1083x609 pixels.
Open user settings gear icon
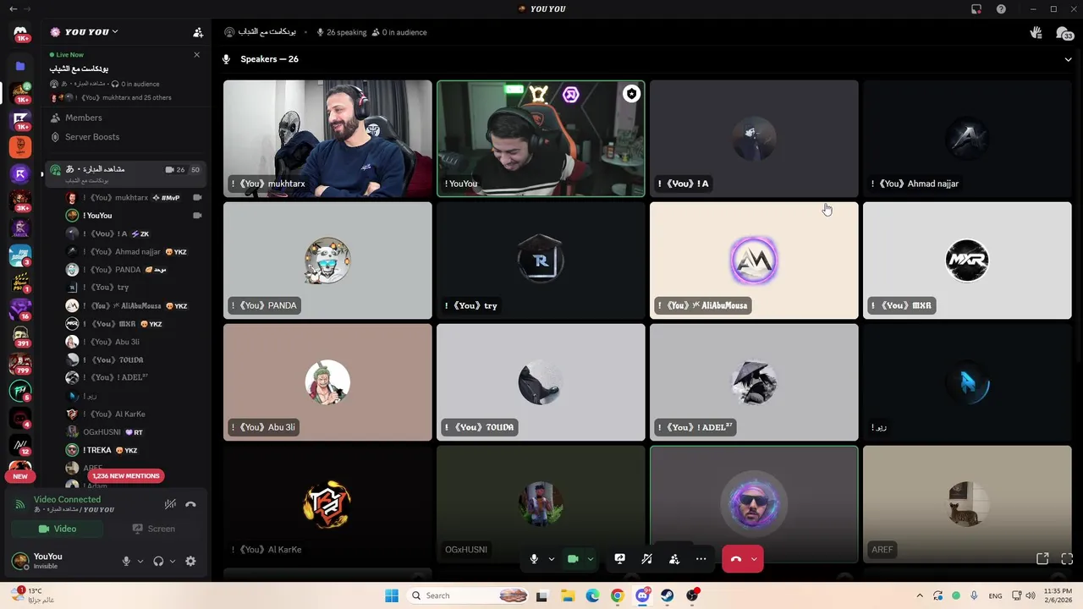pos(190,561)
